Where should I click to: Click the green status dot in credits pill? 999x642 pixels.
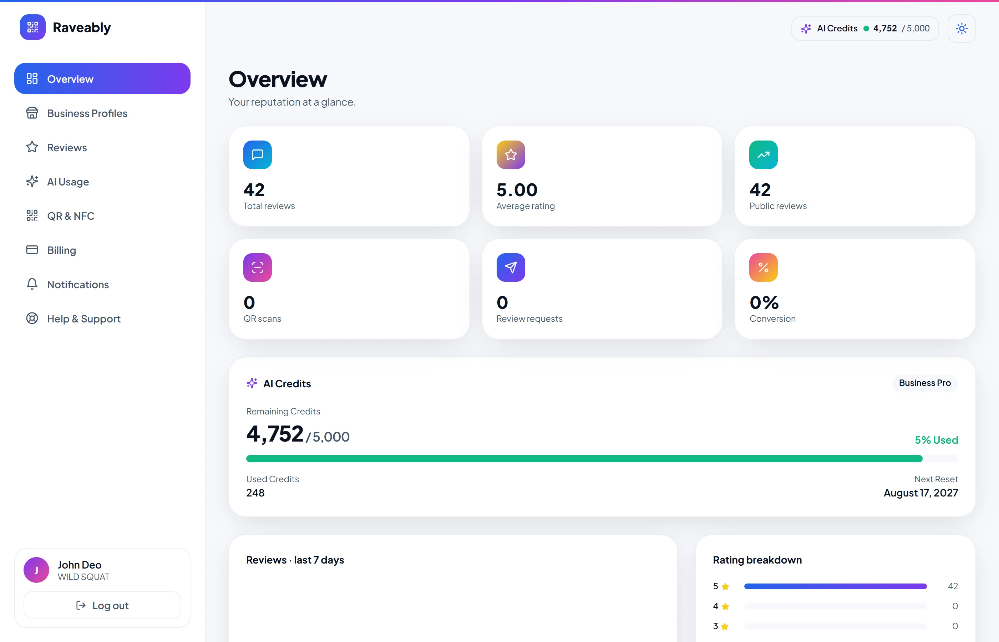point(866,28)
